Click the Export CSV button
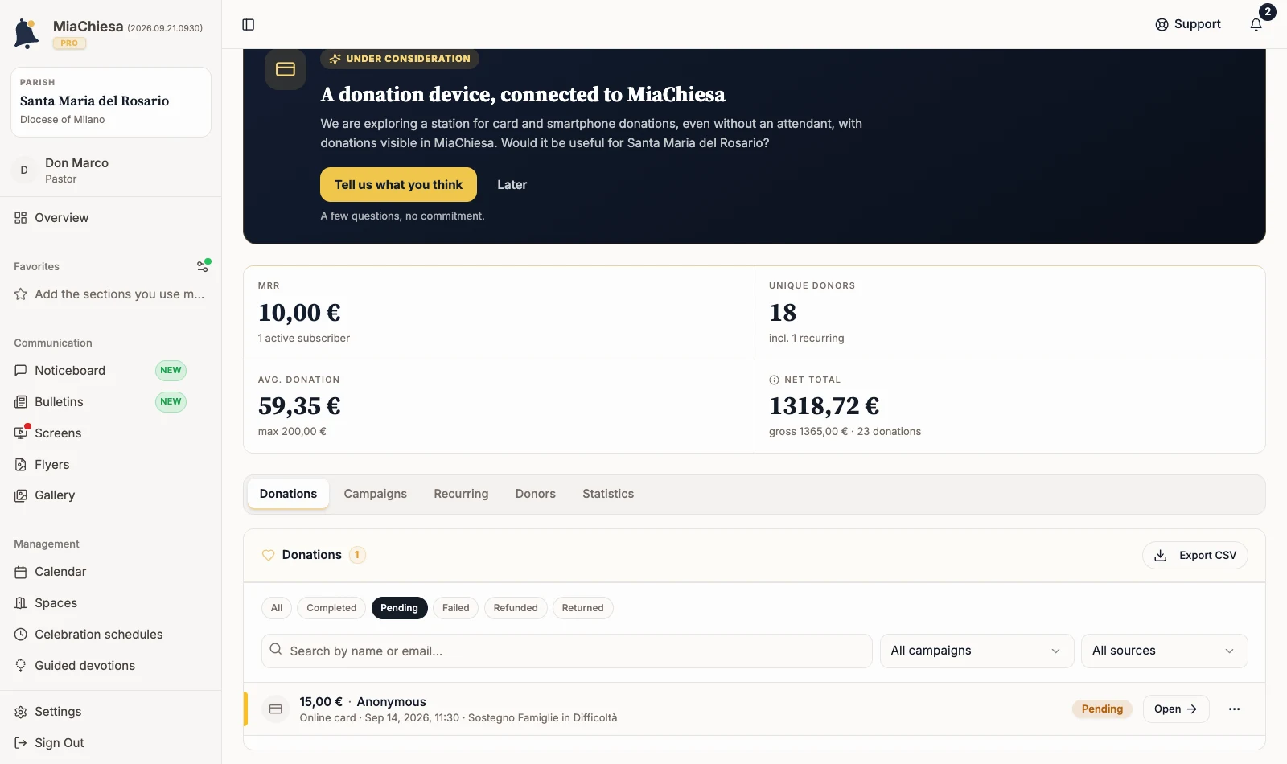 click(x=1195, y=555)
